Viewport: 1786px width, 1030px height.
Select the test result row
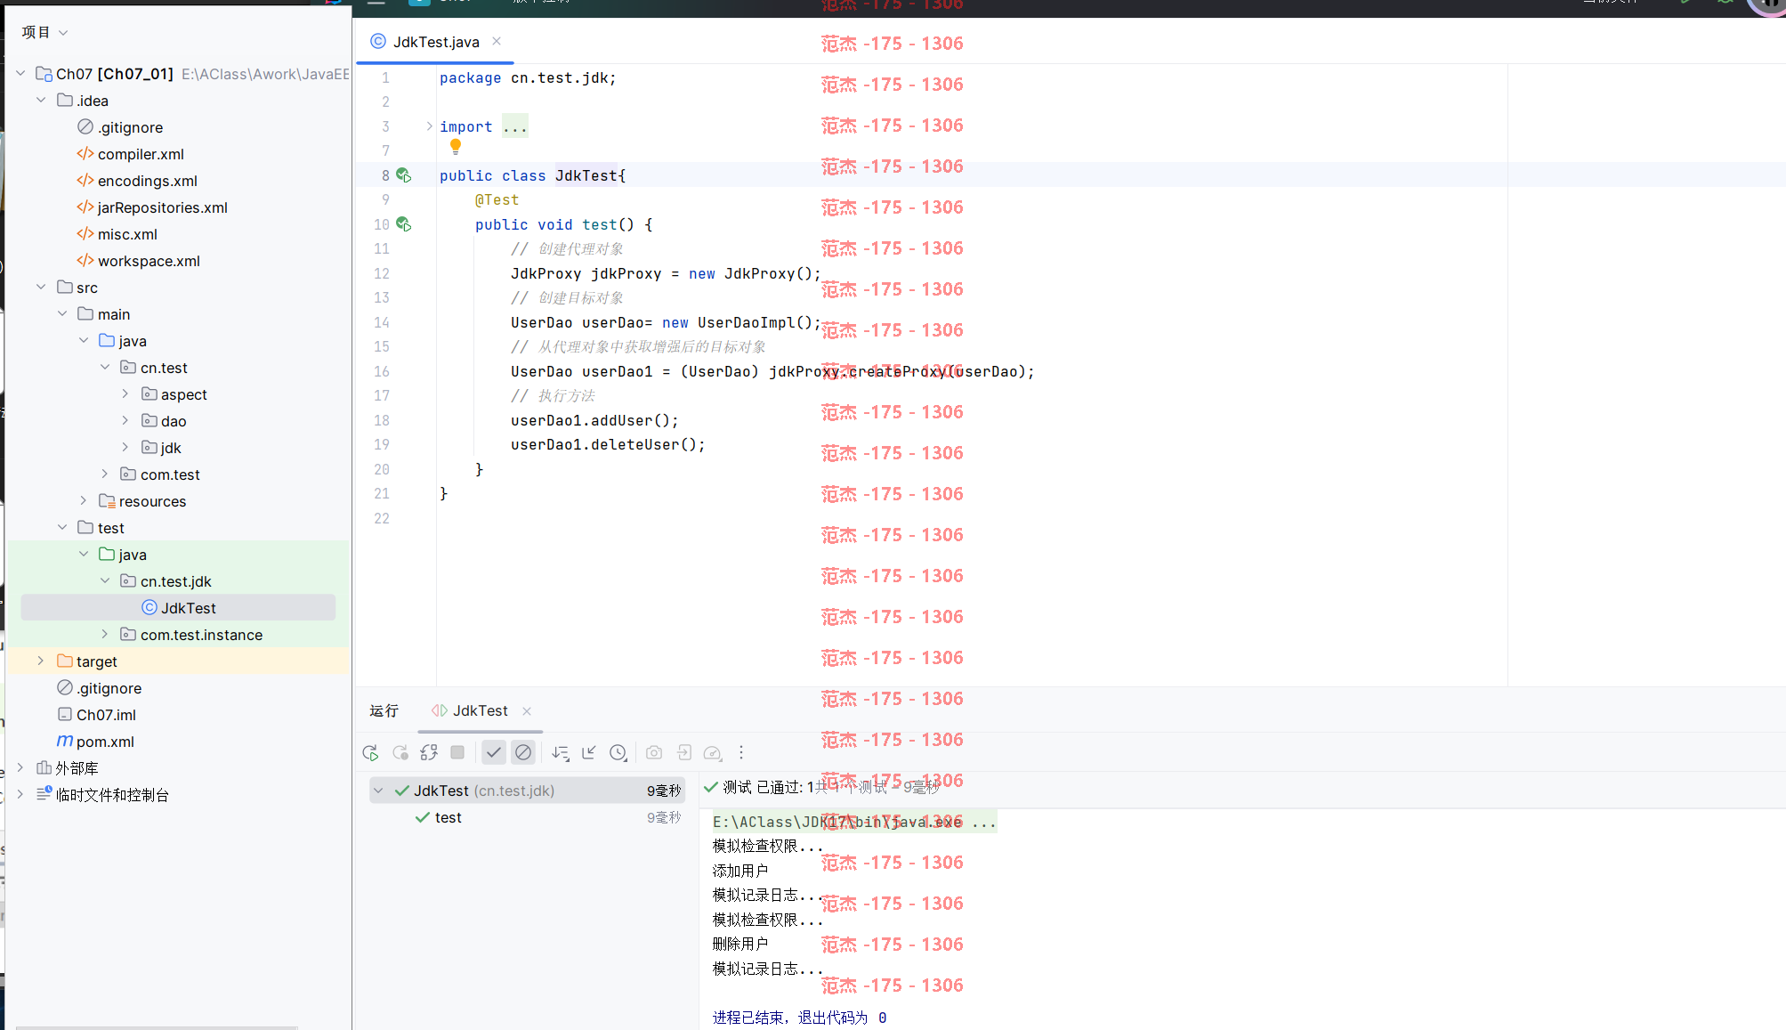coord(527,817)
